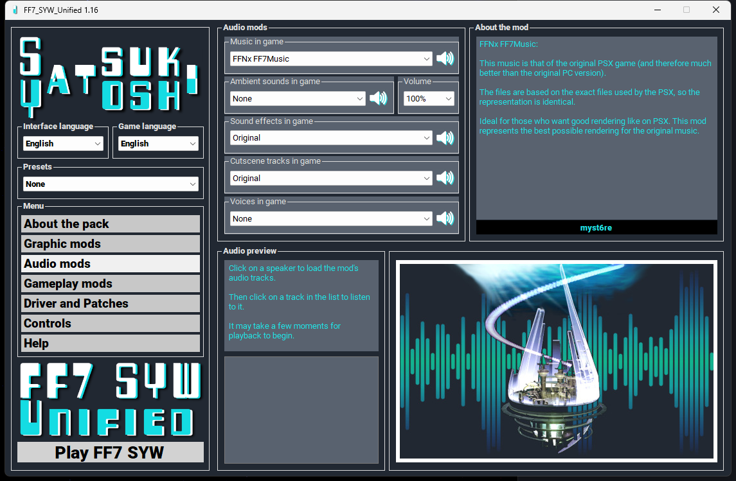Open the Ambient sounds in game dropdown
The height and width of the screenshot is (481, 736).
pyautogui.click(x=298, y=98)
